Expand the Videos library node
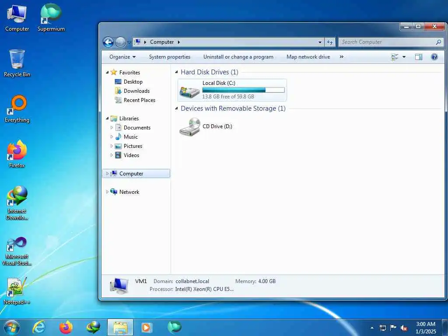This screenshot has height=336, width=448. click(112, 155)
